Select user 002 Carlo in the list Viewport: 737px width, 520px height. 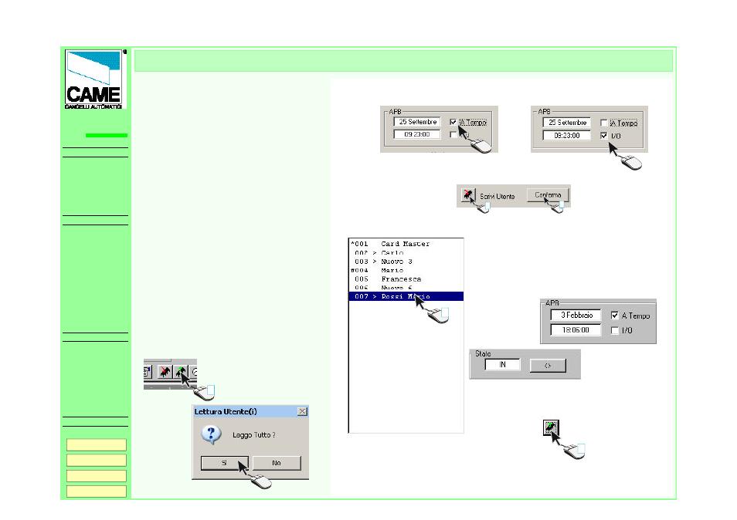[x=406, y=252]
